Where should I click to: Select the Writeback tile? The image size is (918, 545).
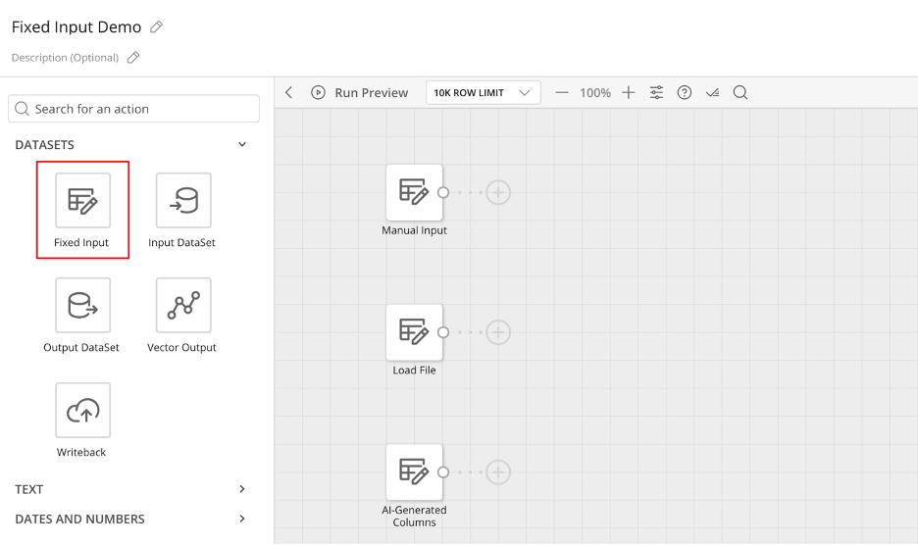pos(82,410)
